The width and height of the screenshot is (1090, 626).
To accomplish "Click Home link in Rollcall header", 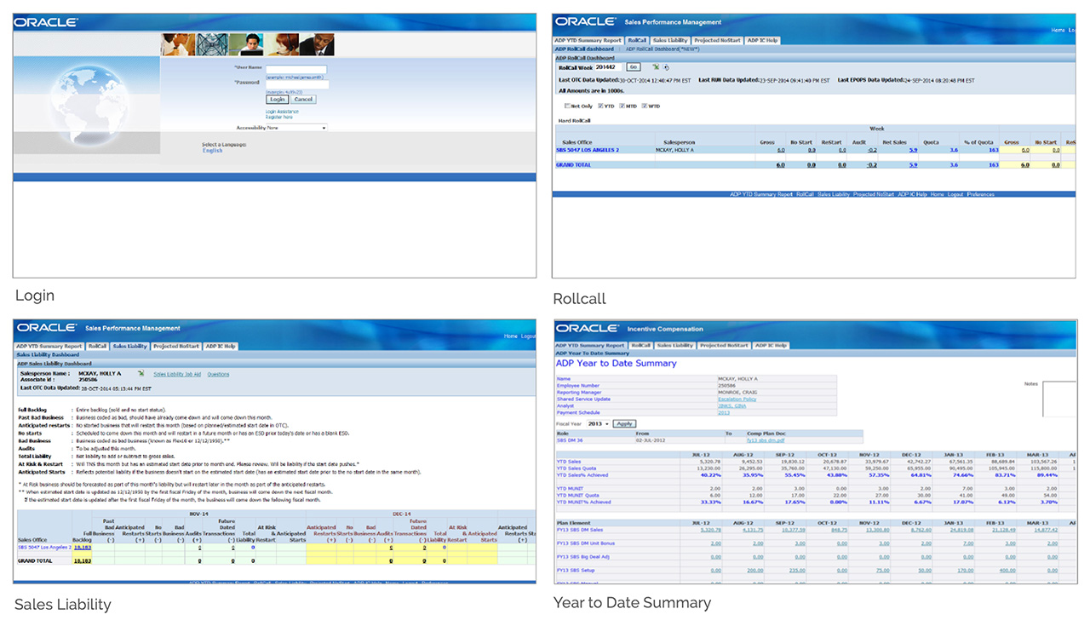I will tap(1058, 30).
